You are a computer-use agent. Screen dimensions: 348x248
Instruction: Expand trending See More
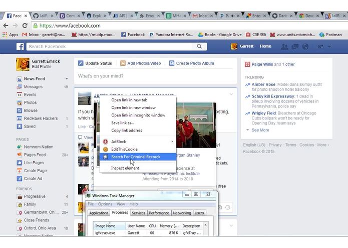(260, 130)
